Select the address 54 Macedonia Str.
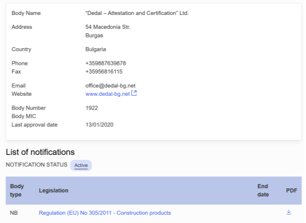This screenshot has height=223, width=306. click(108, 27)
